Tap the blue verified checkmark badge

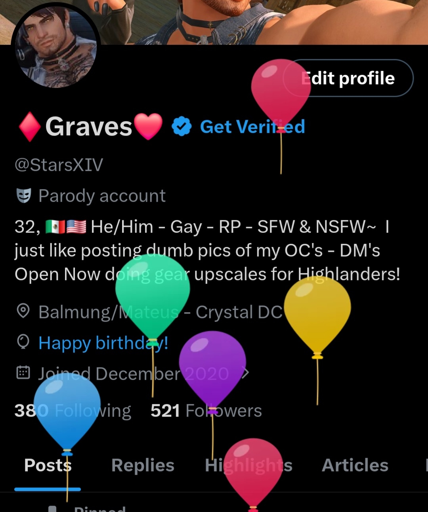pyautogui.click(x=182, y=127)
